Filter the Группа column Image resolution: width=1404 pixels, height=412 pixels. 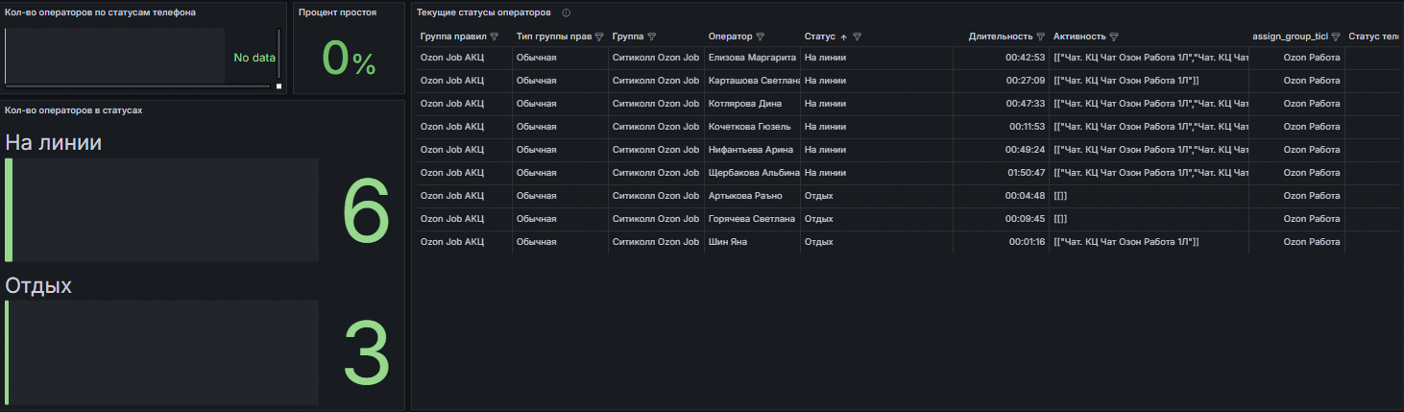[651, 36]
